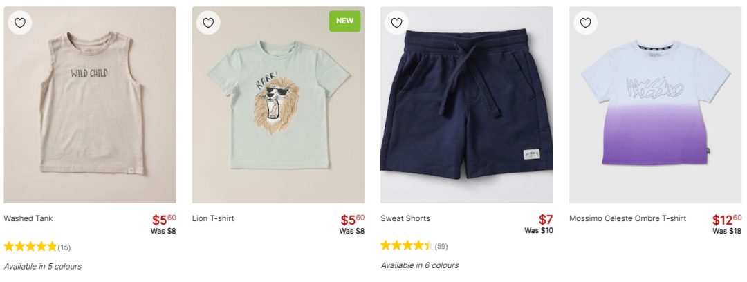Open the navy Sweat Shorts image
747x282 pixels.
467,105
